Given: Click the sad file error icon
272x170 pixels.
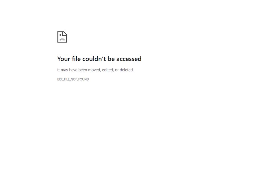Looking at the screenshot, I should click(62, 37).
